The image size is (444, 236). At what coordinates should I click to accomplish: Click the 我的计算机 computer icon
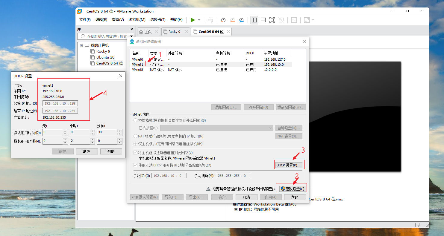click(87, 45)
